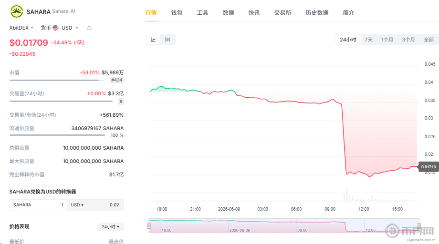The width and height of the screenshot is (439, 244).
Task: Click the $0.01709 price text
Action: coord(29,43)
